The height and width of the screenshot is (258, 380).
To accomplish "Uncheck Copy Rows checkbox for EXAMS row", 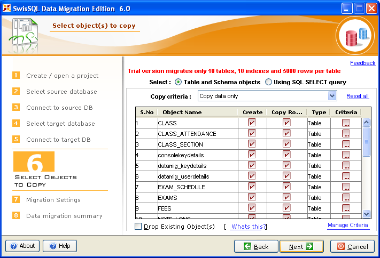I will (x=286, y=197).
